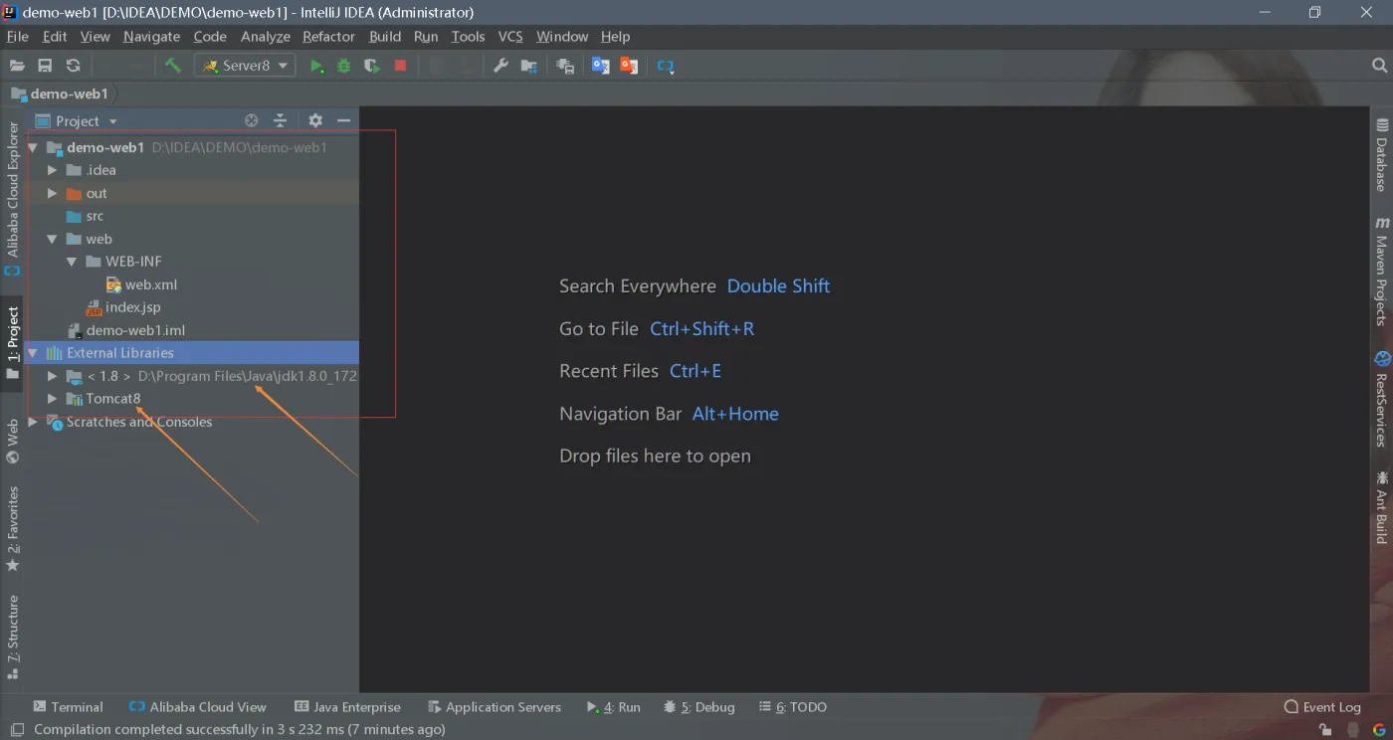
Task: Open the Help menu
Action: (x=615, y=36)
